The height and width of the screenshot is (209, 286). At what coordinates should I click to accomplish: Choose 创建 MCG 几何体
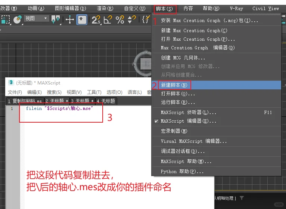(x=216, y=58)
